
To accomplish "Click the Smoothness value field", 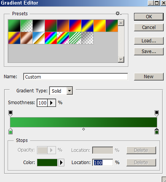I will point(42,103).
